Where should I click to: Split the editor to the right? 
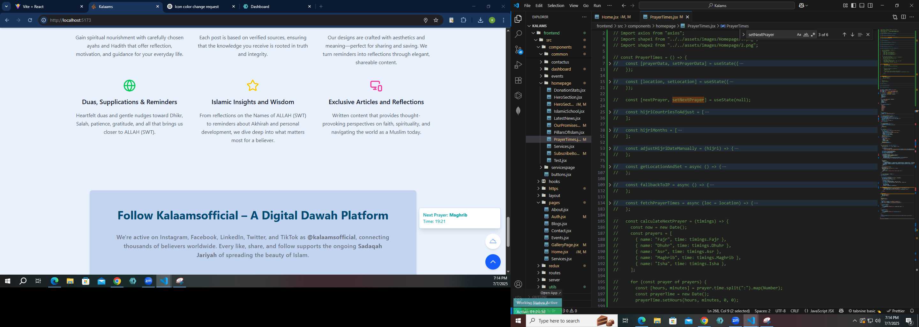tap(903, 17)
